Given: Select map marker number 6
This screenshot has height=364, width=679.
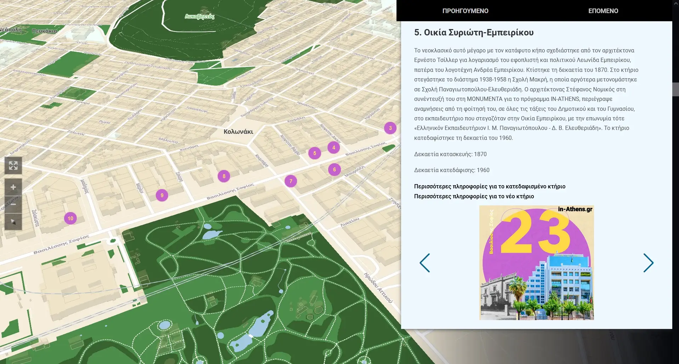Looking at the screenshot, I should tap(335, 170).
